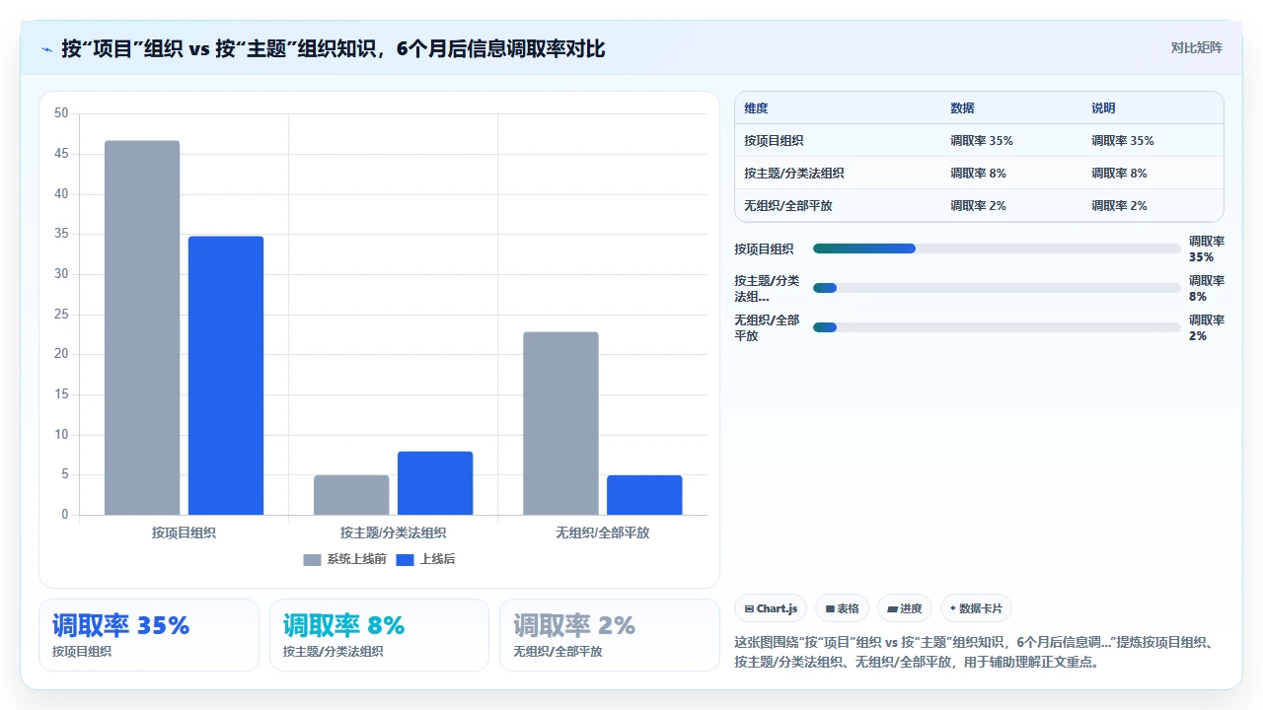Toggle the 上线后 legend swatch
1263x710 pixels.
[x=405, y=560]
